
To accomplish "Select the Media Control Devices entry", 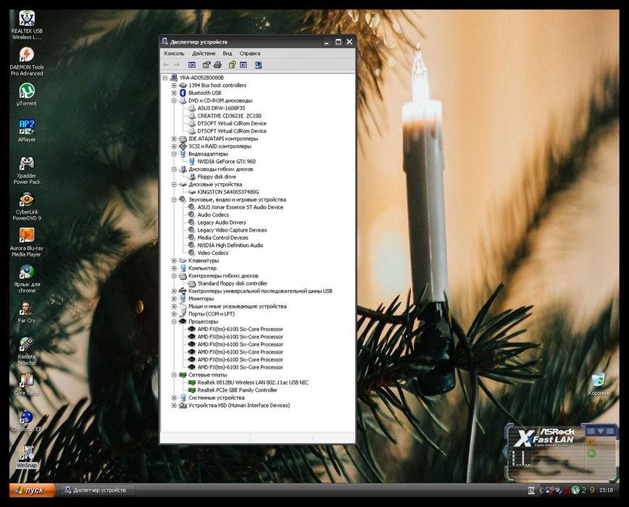I will [222, 238].
